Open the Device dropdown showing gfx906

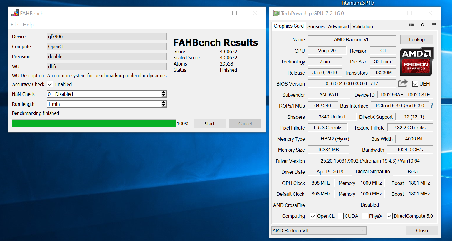[107, 36]
